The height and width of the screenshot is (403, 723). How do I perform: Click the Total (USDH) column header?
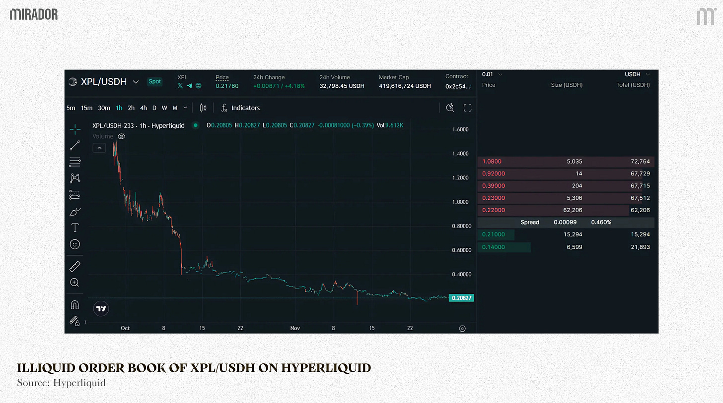pos(633,85)
